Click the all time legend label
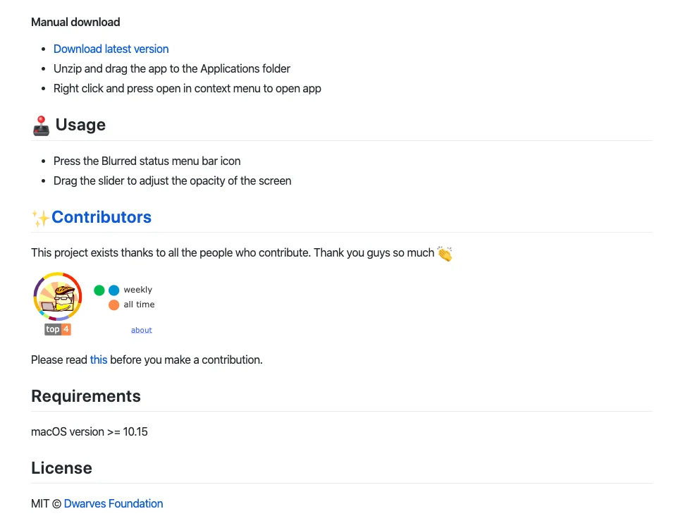The width and height of the screenshot is (683, 528). pos(139,305)
